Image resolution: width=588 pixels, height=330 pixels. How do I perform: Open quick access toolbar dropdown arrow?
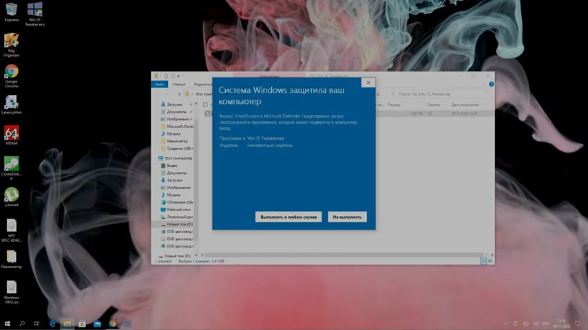(178, 76)
